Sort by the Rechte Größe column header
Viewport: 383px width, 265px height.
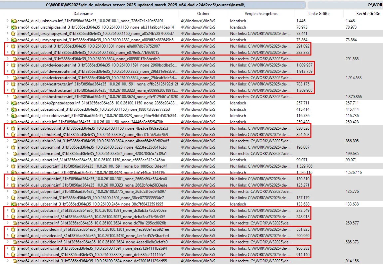[368, 14]
